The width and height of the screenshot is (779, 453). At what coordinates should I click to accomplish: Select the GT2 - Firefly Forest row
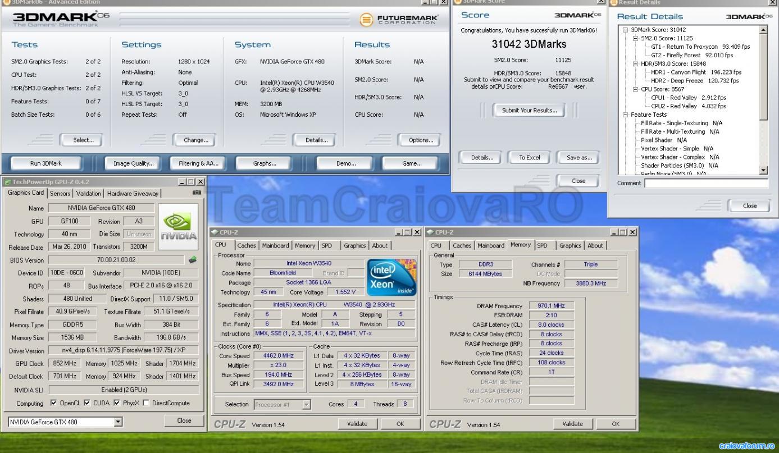click(692, 55)
